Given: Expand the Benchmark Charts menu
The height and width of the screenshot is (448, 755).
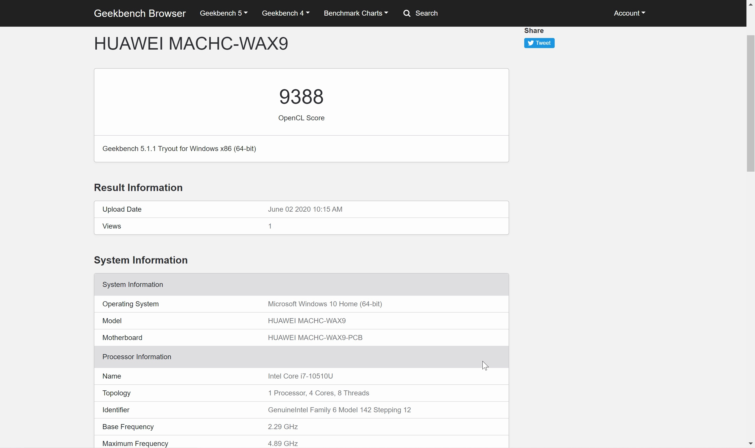Looking at the screenshot, I should pos(356,13).
